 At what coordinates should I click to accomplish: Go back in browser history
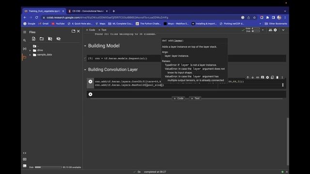click(25, 17)
